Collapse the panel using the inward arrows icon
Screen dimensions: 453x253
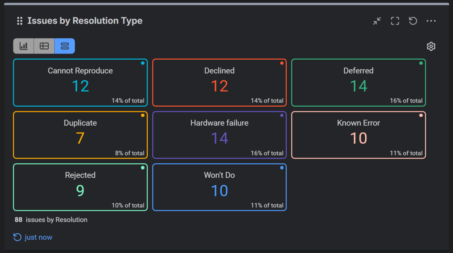(377, 21)
